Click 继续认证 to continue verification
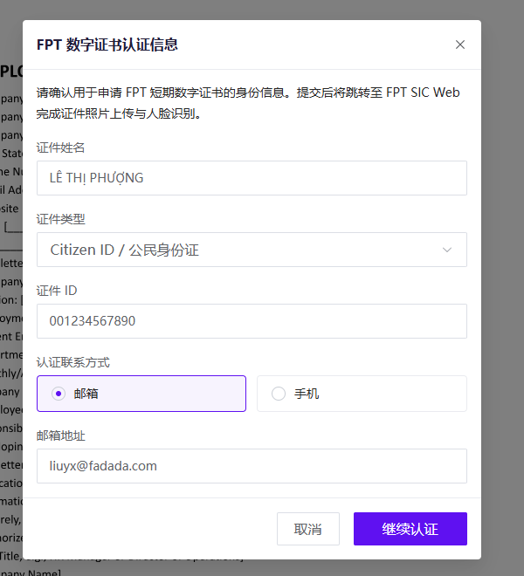This screenshot has width=524, height=576. coord(410,529)
